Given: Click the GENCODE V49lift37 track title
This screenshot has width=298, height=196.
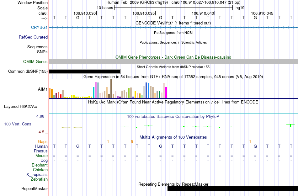Looking at the screenshot, I should coord(173,23).
